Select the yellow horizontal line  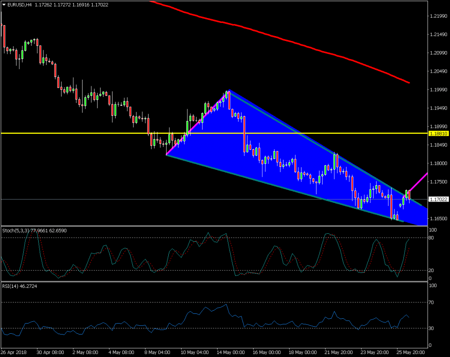(x=88, y=133)
